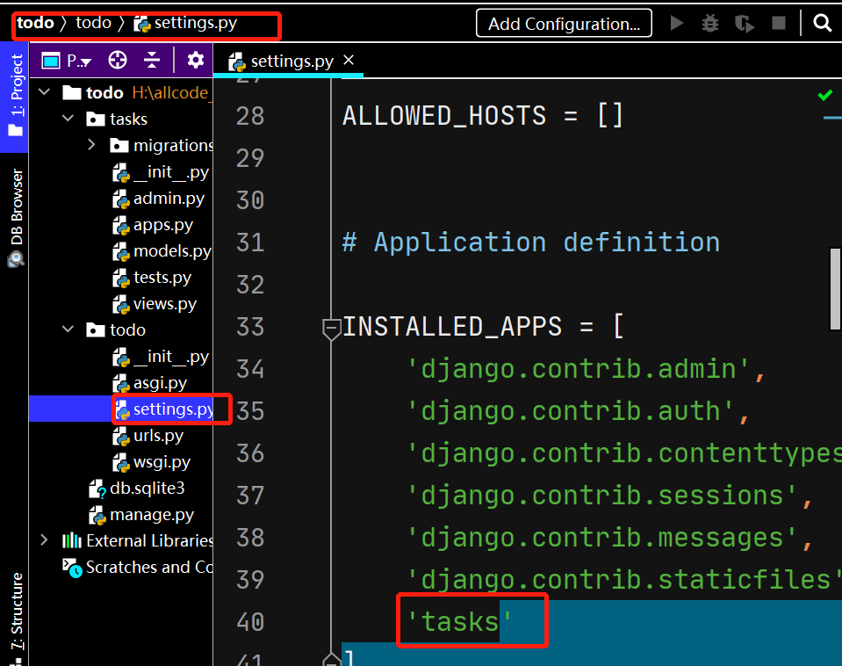Open 7: Structure tool window
Viewport: 842px width, 666px height.
pyautogui.click(x=16, y=619)
